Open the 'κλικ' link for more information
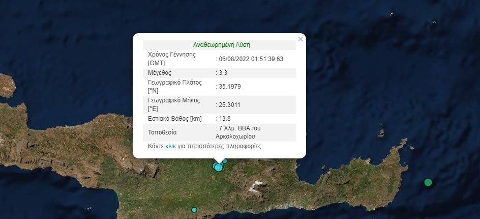The width and height of the screenshot is (480, 219). (x=170, y=146)
